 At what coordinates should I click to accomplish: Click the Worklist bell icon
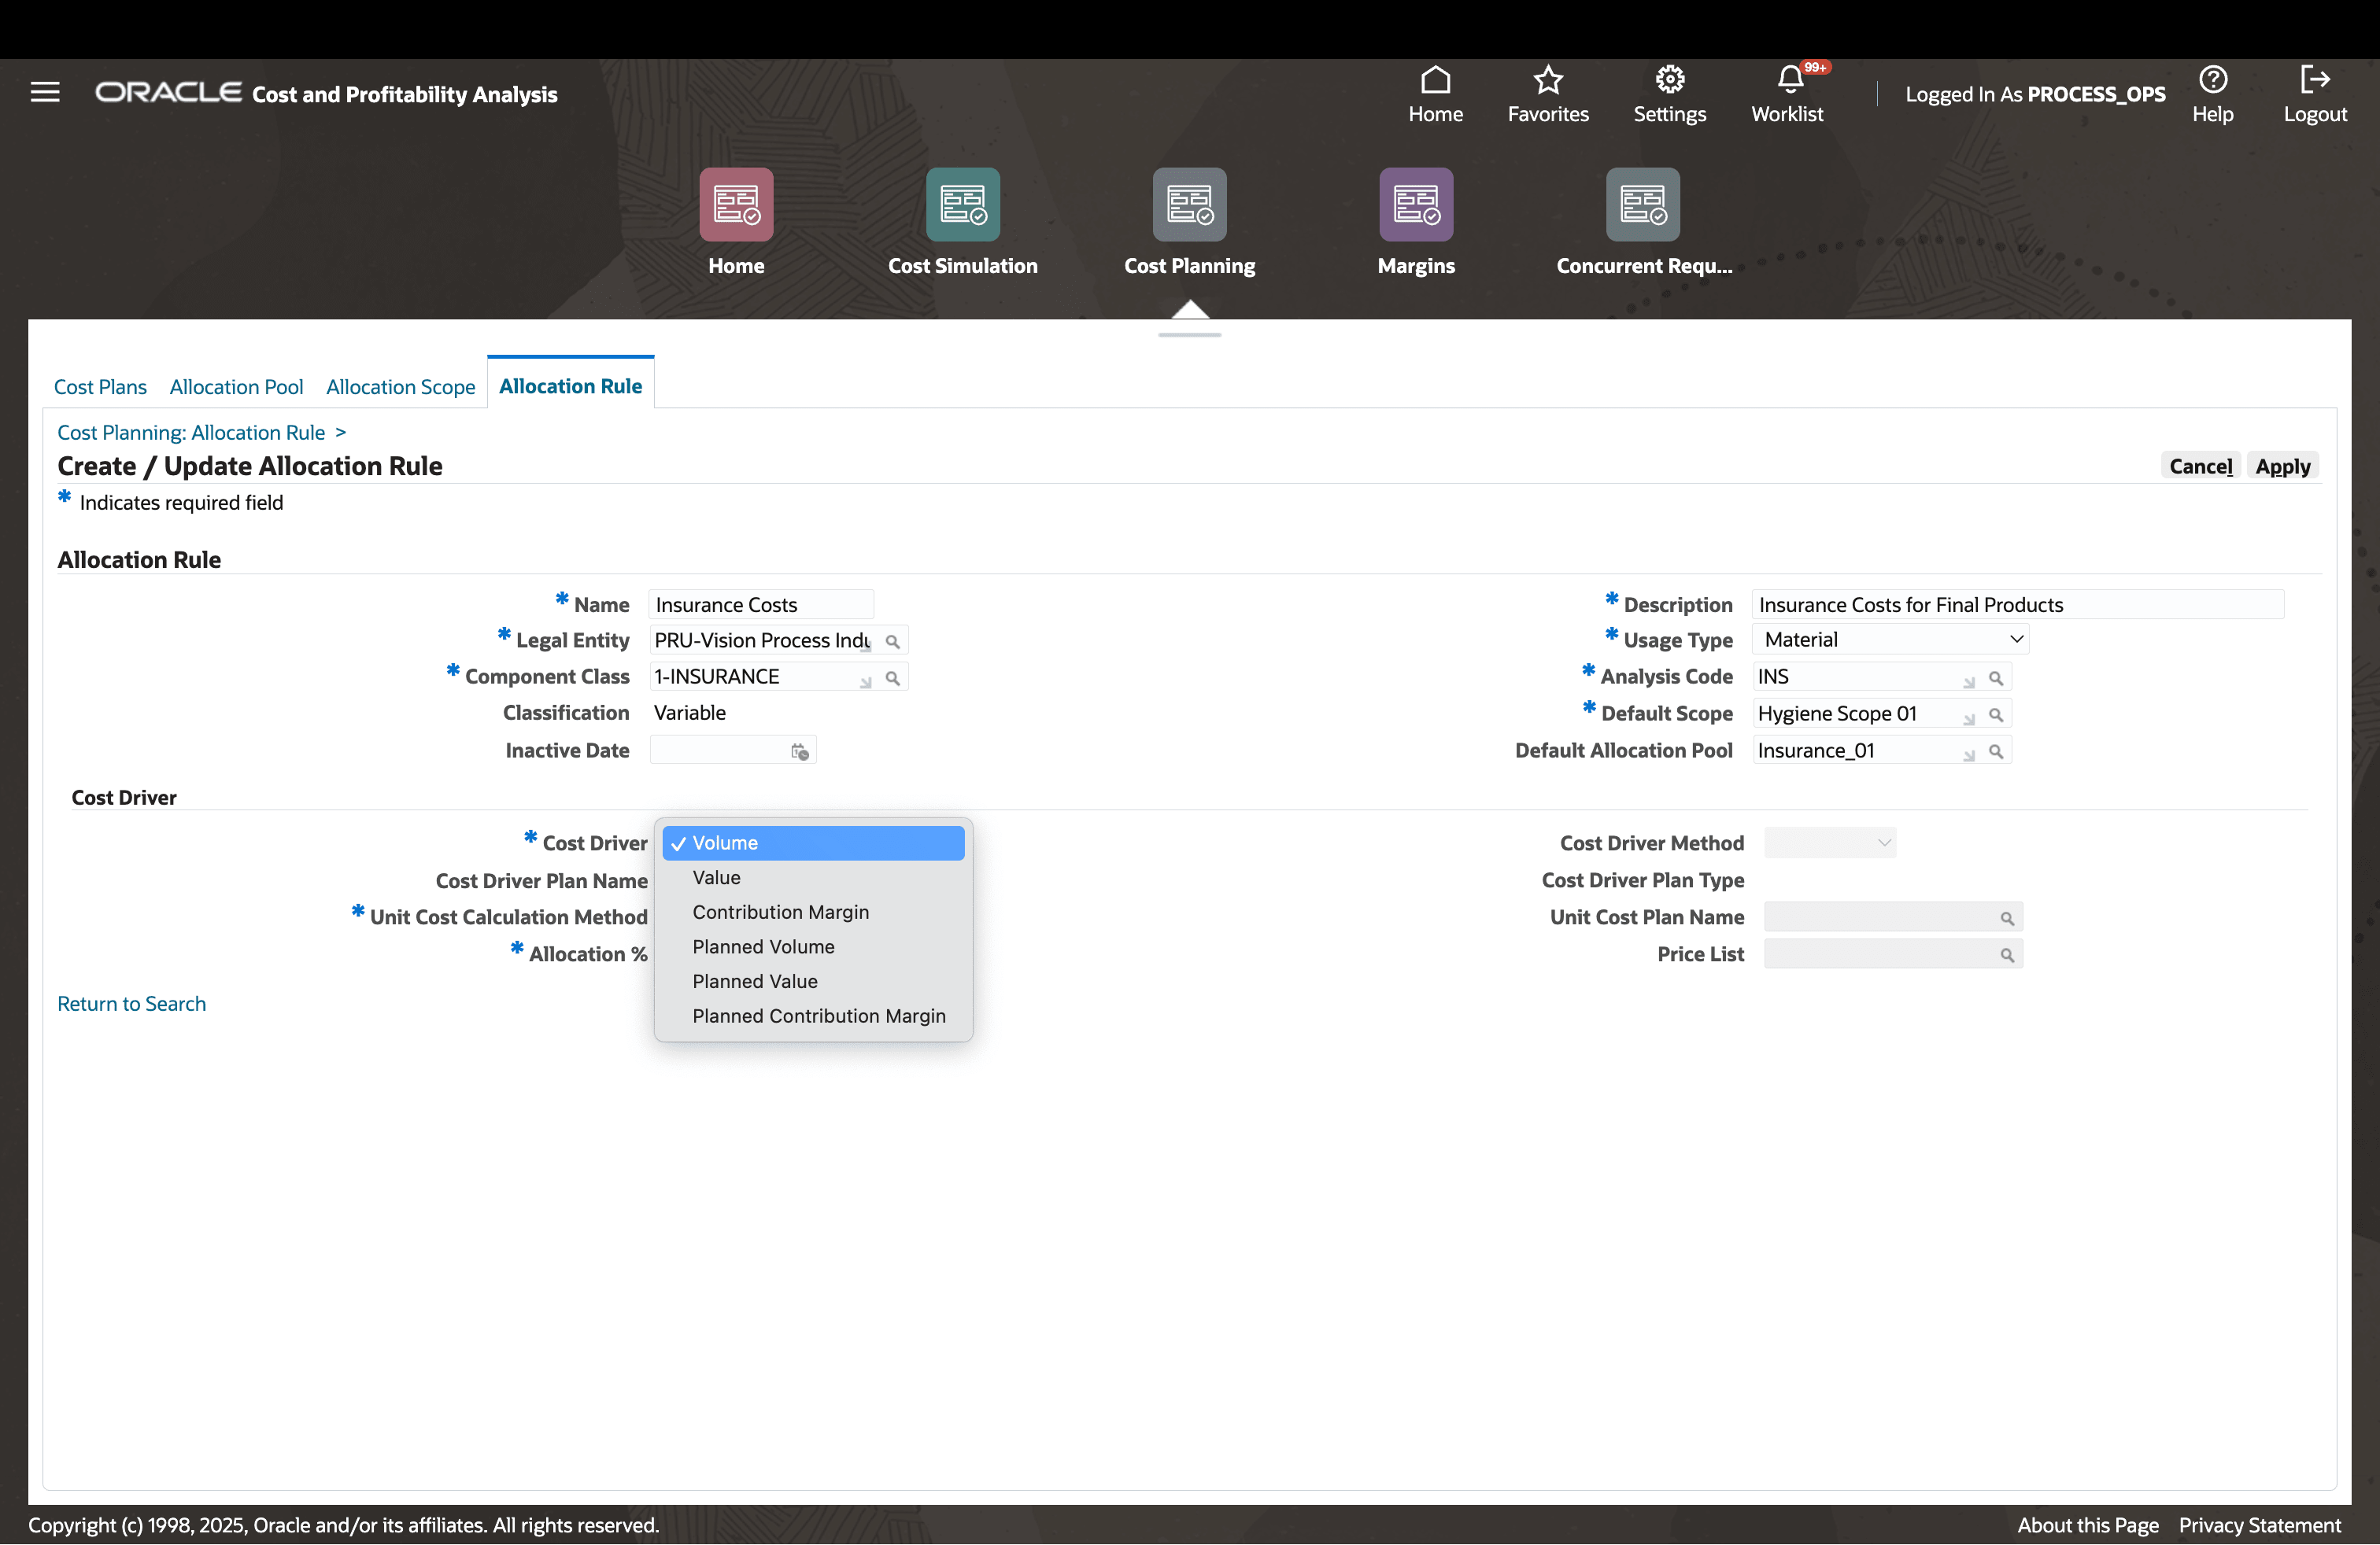tap(1789, 79)
